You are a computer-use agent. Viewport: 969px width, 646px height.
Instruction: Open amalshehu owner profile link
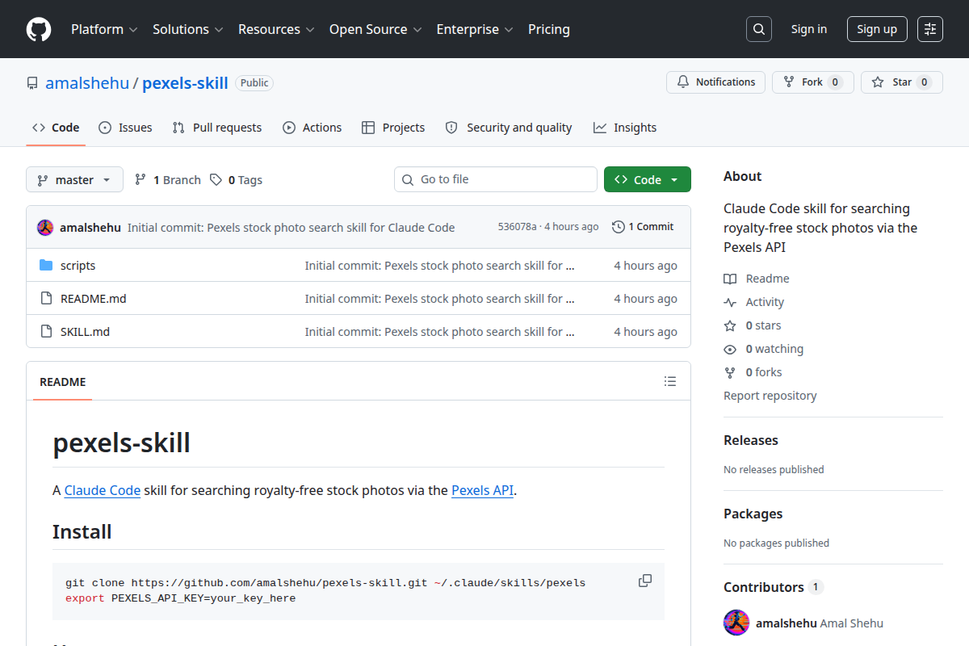[87, 83]
